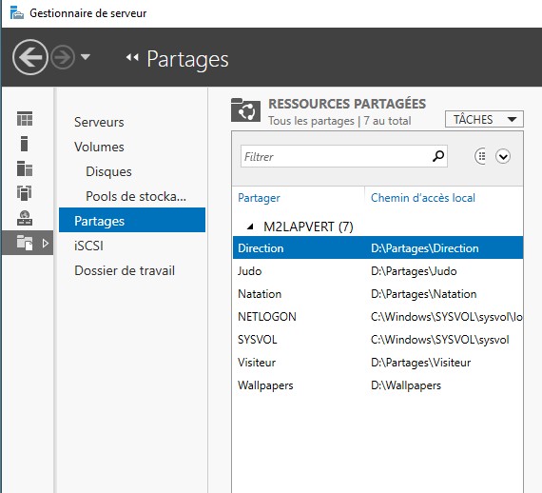Viewport: 542px width, 493px height.
Task: Open Dossier de travail section
Action: pos(125,270)
